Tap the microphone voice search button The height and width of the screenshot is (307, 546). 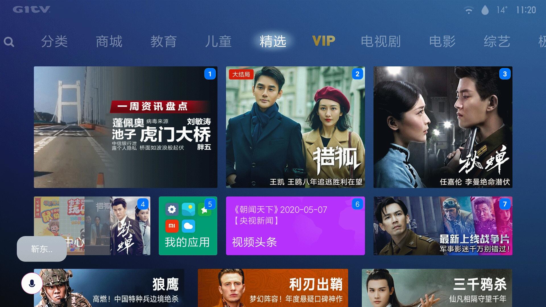pos(32,283)
